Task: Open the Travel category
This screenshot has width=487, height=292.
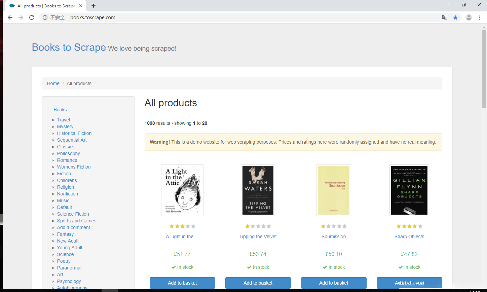Action: click(x=64, y=120)
